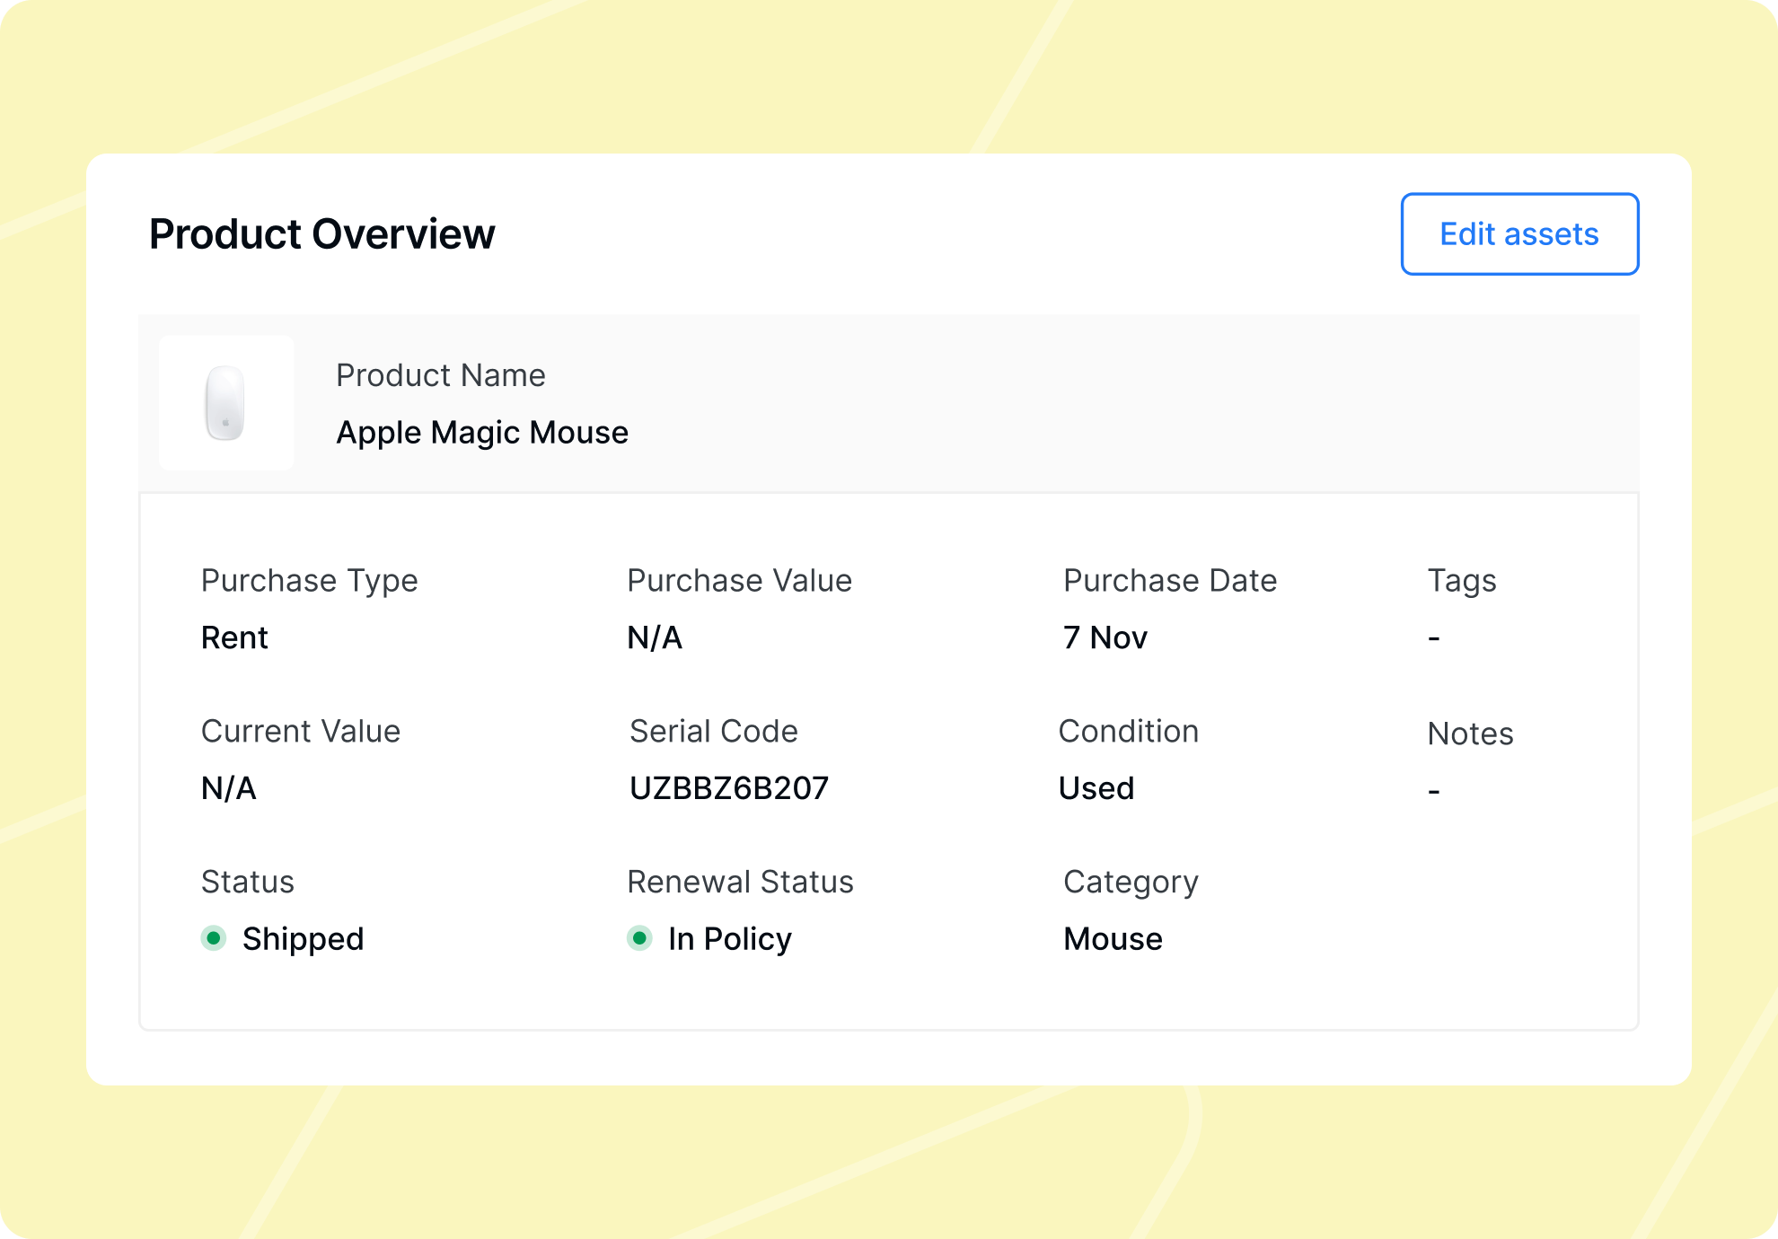Click the Purchase Value label

[x=739, y=581]
